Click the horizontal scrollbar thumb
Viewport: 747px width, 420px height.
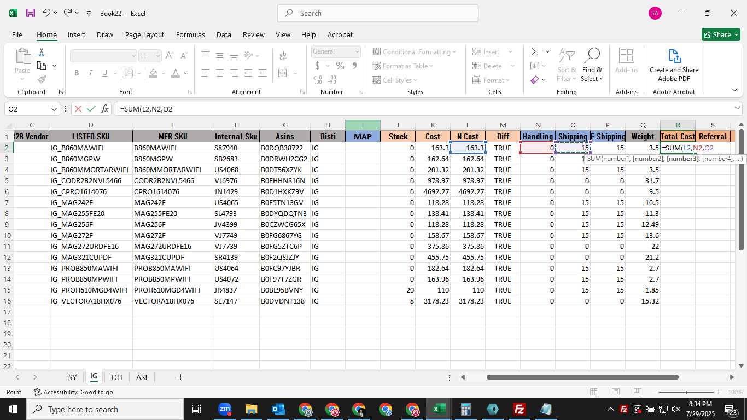click(582, 377)
